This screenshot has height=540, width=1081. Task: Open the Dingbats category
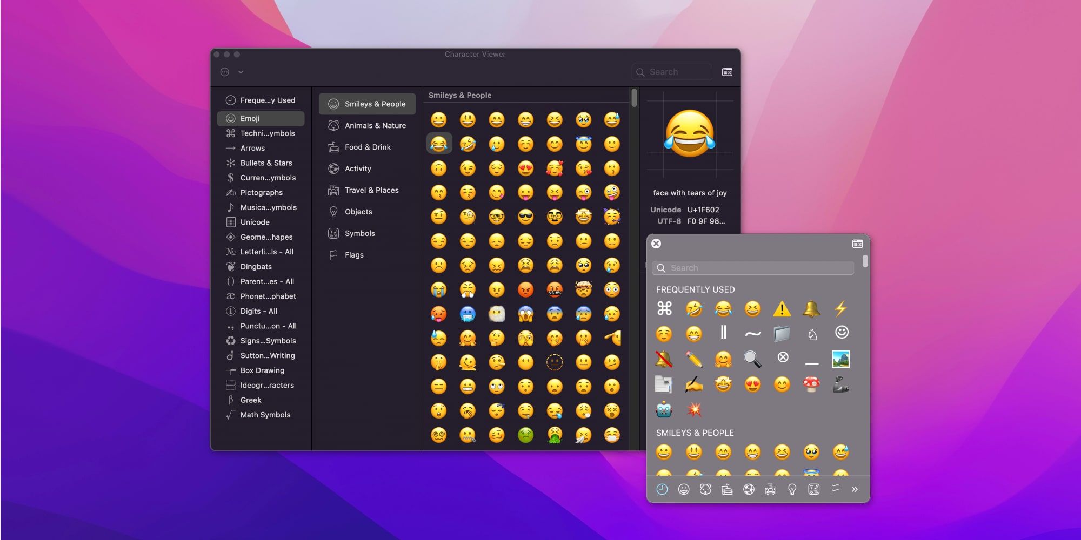point(261,267)
